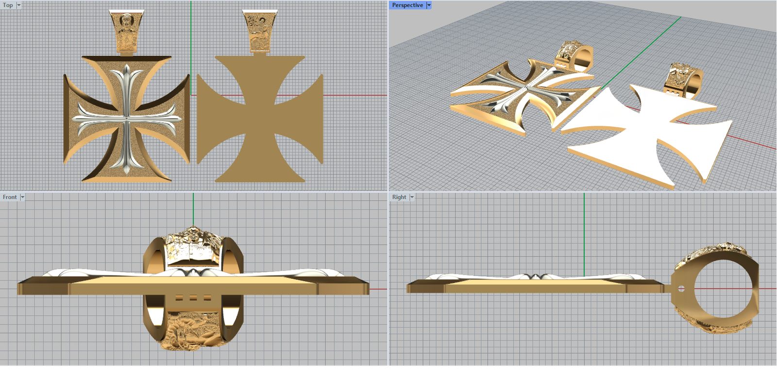
Task: Click the Perspective viewport title label
Action: (x=407, y=5)
